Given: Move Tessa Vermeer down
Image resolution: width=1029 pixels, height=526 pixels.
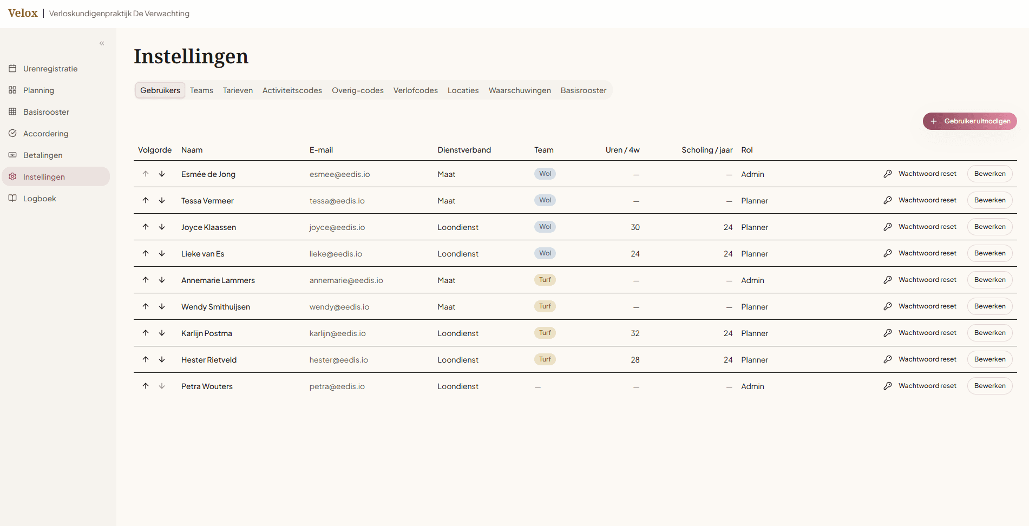Looking at the screenshot, I should tap(162, 200).
